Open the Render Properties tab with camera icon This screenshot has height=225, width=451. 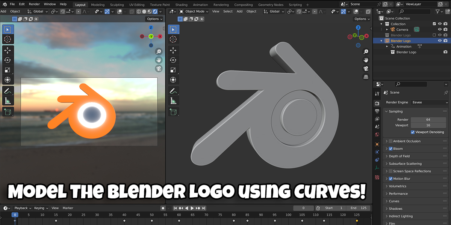(377, 103)
